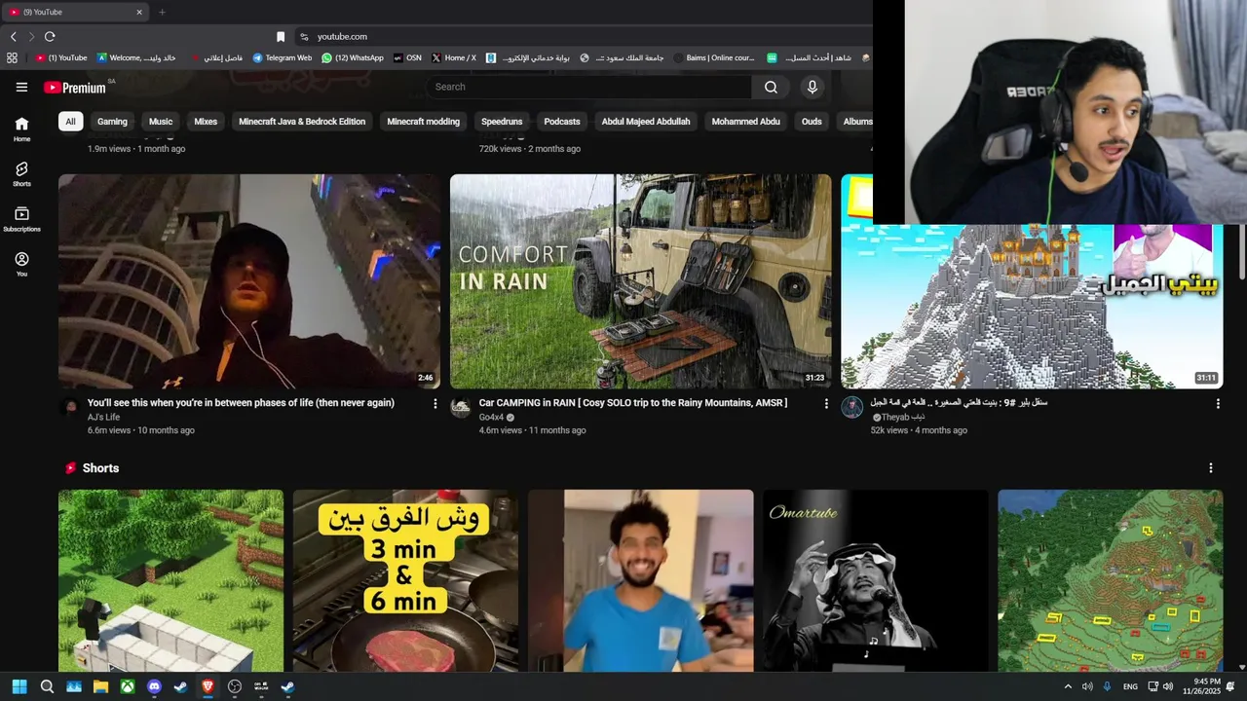
Task: Open the YouTube hamburger guide menu
Action: [x=21, y=87]
